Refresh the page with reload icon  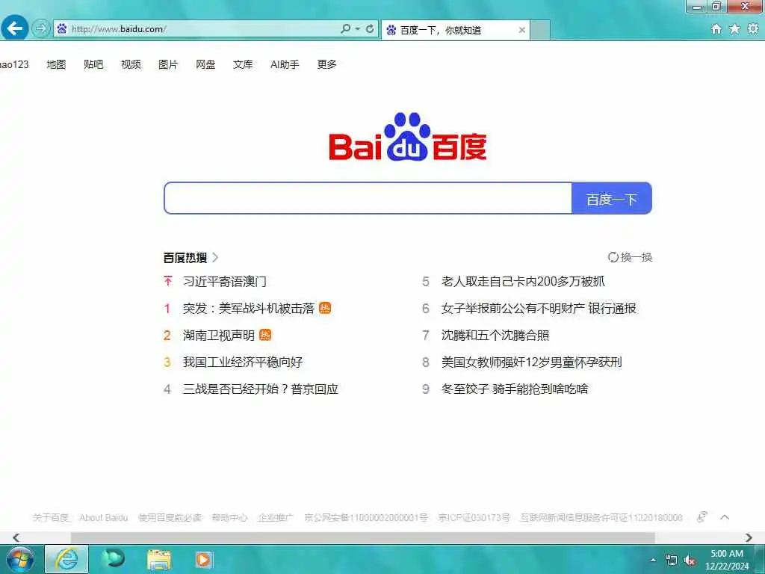coord(370,29)
